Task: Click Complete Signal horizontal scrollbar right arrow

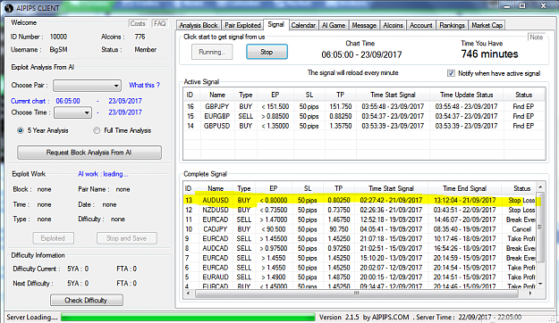Action: pyautogui.click(x=530, y=294)
